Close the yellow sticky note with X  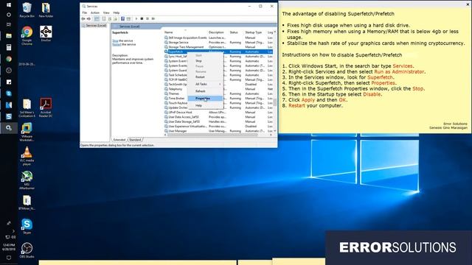(468, 4)
